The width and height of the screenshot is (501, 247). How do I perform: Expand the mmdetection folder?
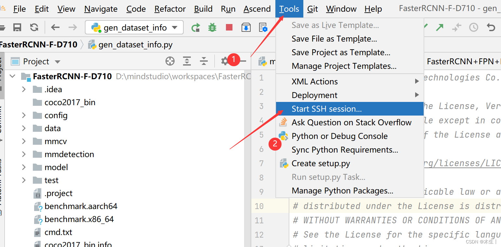coord(24,154)
